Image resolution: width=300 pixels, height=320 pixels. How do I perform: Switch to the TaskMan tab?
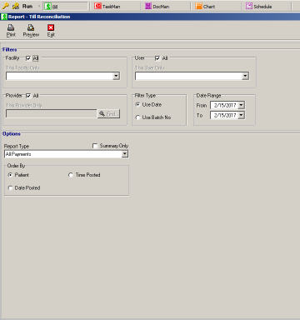pos(107,6)
